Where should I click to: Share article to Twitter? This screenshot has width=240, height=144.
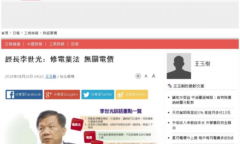tap(98, 95)
